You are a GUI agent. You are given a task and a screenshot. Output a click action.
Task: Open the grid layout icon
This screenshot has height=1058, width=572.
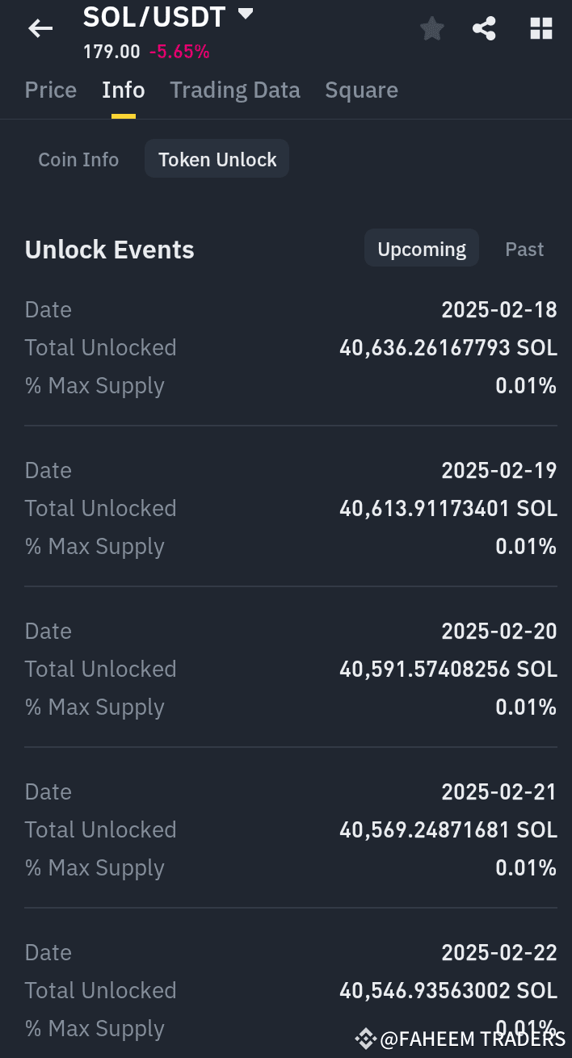pyautogui.click(x=540, y=30)
